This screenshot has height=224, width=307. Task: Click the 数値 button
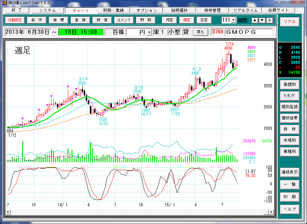point(102,20)
